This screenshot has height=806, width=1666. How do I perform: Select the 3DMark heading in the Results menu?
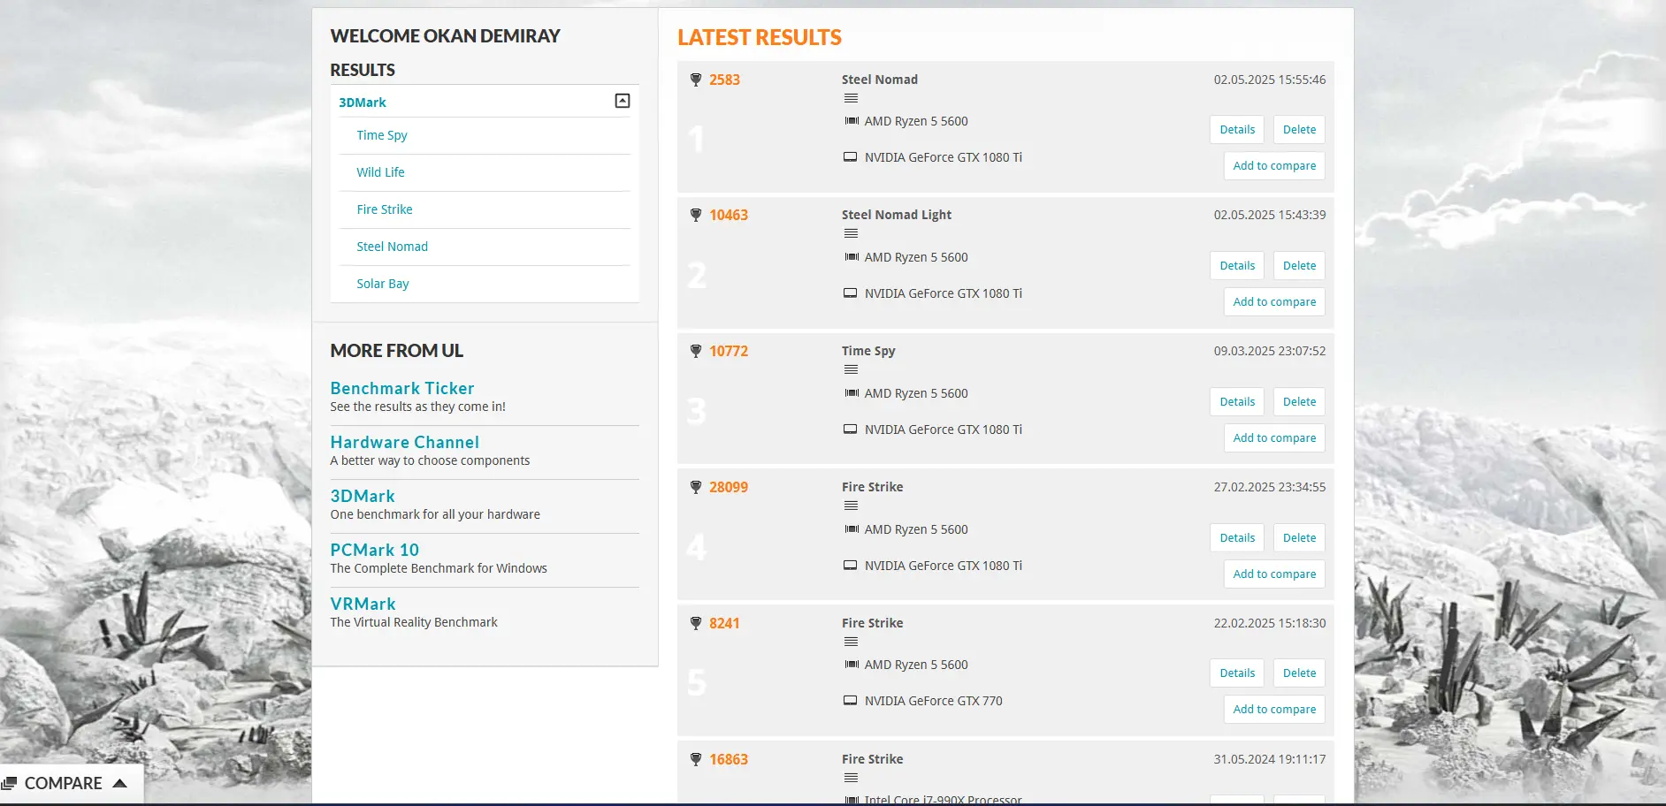[363, 103]
